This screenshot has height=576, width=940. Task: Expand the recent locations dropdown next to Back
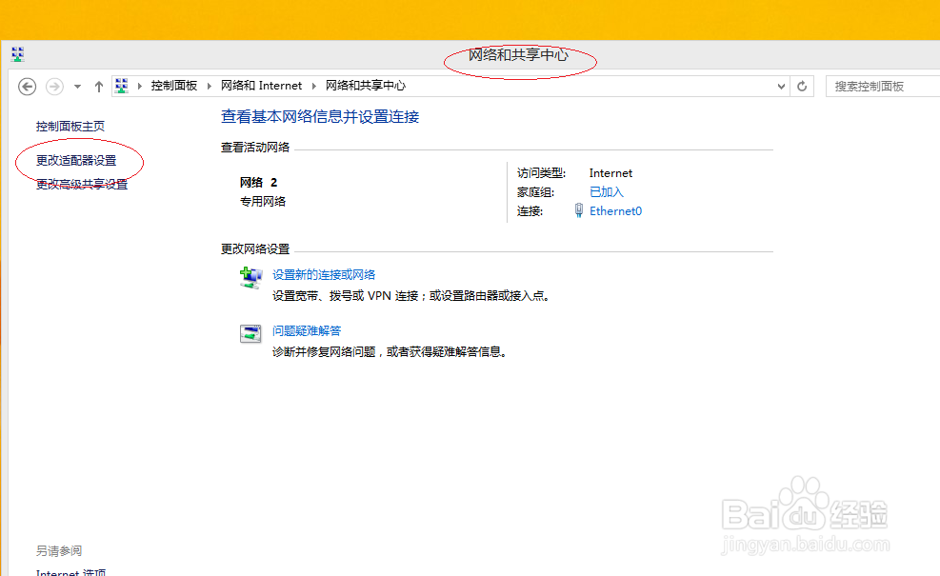pyautogui.click(x=76, y=86)
